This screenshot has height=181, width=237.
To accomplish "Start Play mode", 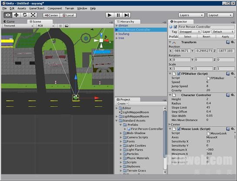I will (110, 15).
